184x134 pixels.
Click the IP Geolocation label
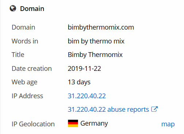pyautogui.click(x=33, y=124)
